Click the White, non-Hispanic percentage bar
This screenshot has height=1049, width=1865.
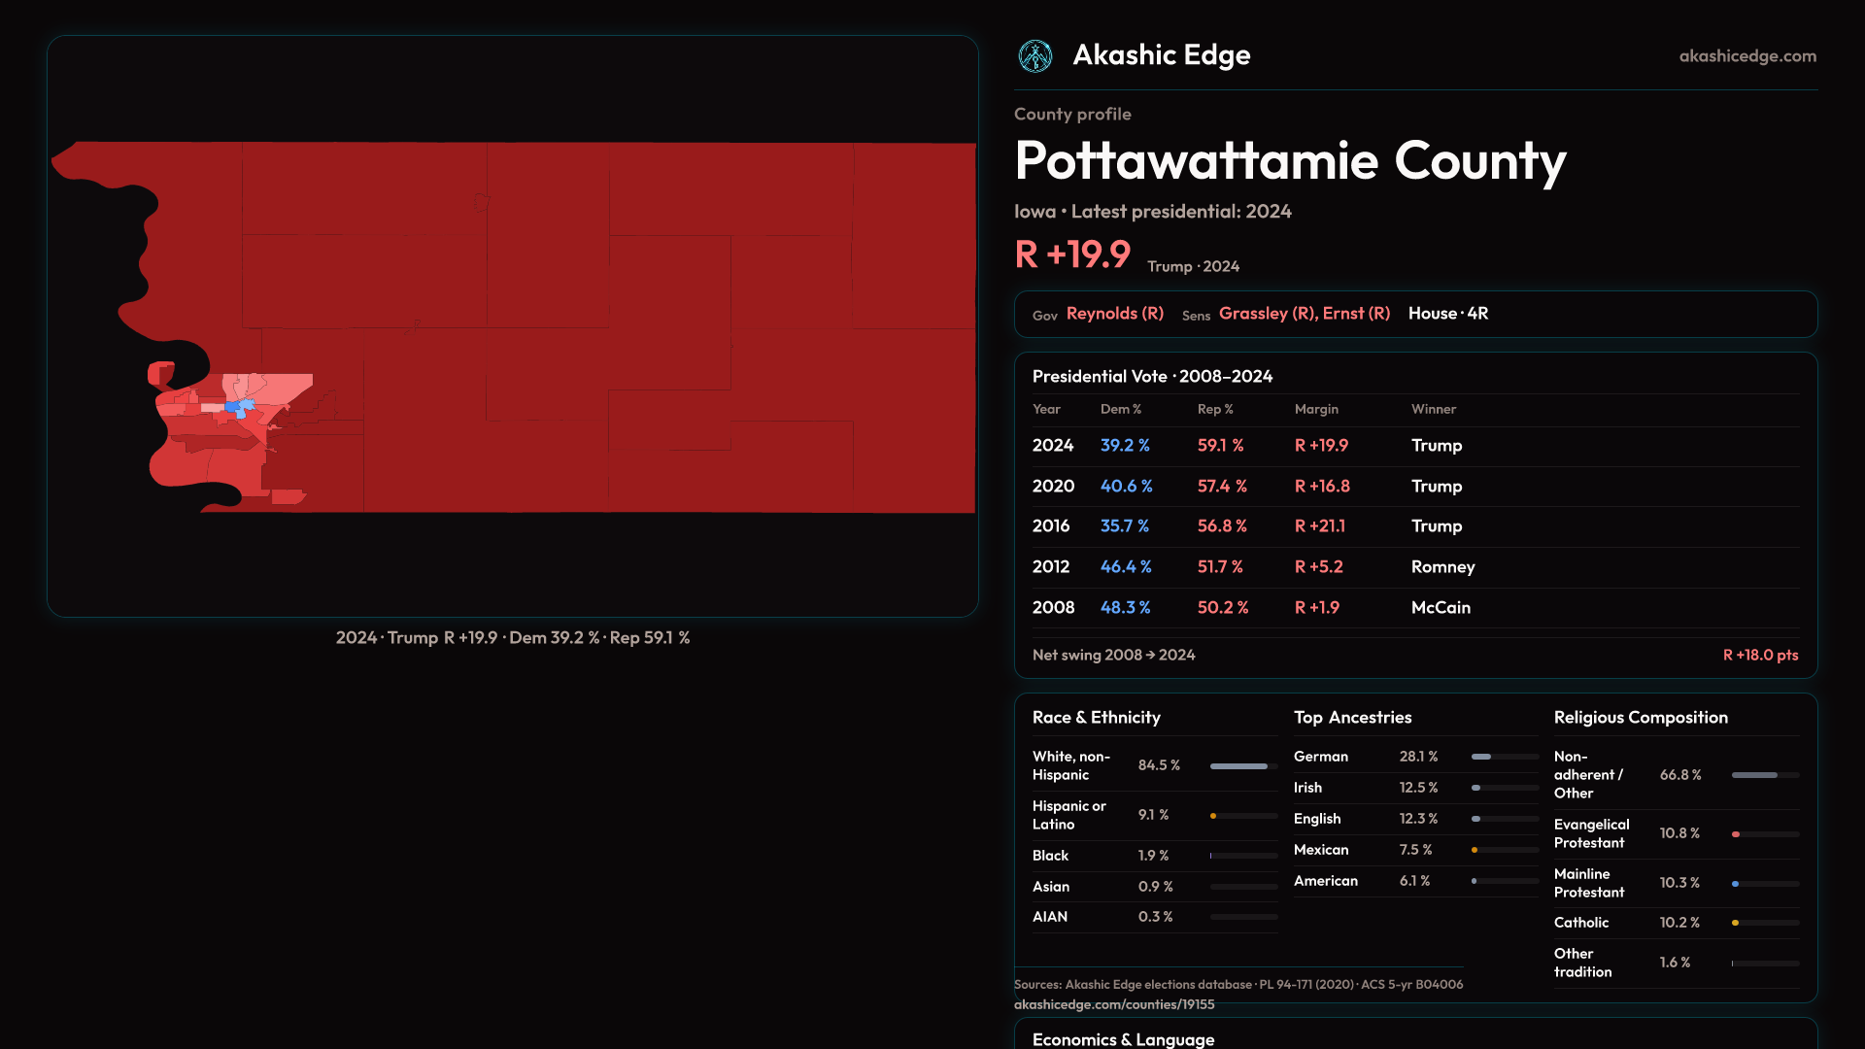(1238, 766)
